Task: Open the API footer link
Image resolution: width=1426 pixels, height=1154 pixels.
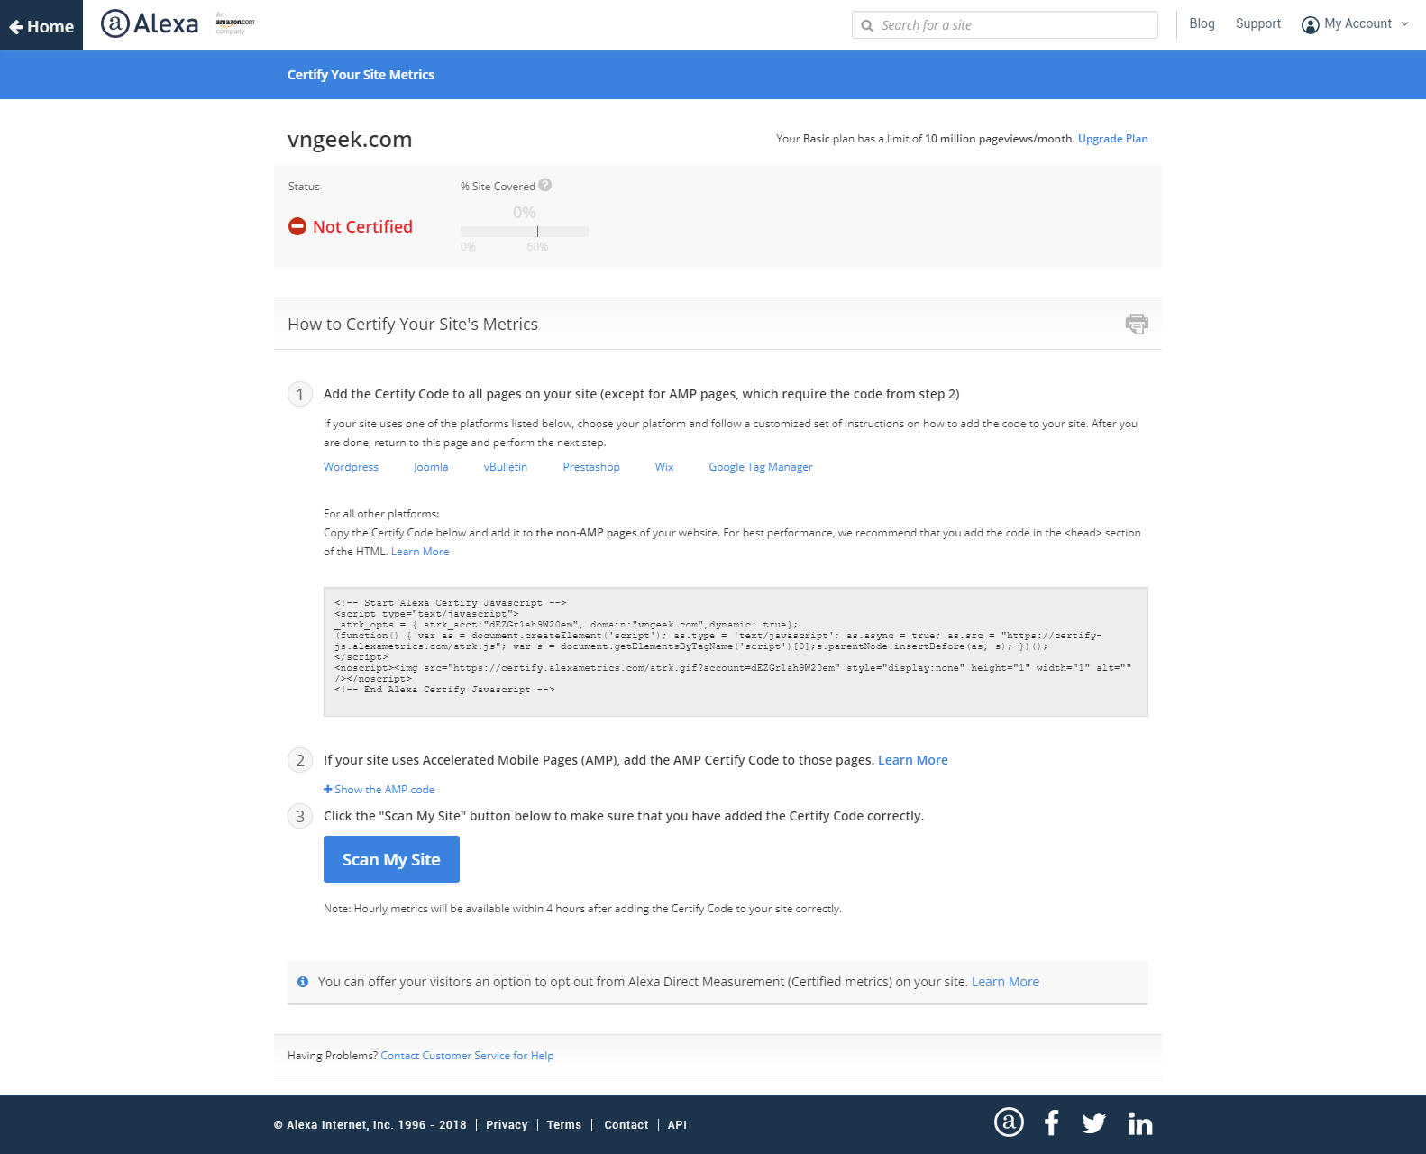Action: [677, 1125]
